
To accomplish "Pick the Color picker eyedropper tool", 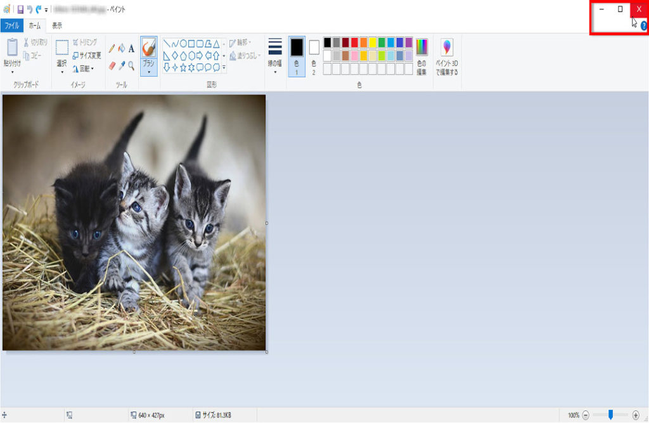I will [x=122, y=65].
